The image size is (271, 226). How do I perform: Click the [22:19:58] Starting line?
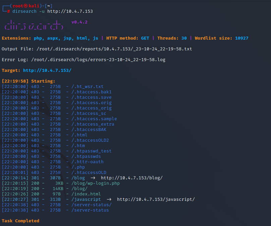coord(29,81)
